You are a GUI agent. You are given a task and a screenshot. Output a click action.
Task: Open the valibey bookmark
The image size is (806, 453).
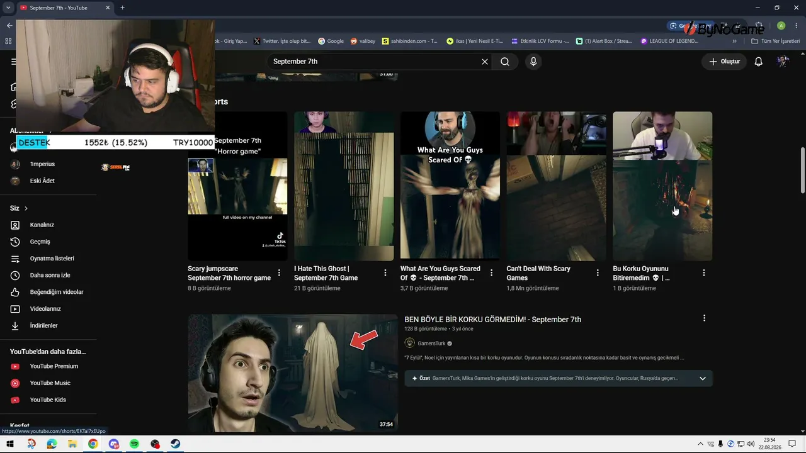[363, 41]
